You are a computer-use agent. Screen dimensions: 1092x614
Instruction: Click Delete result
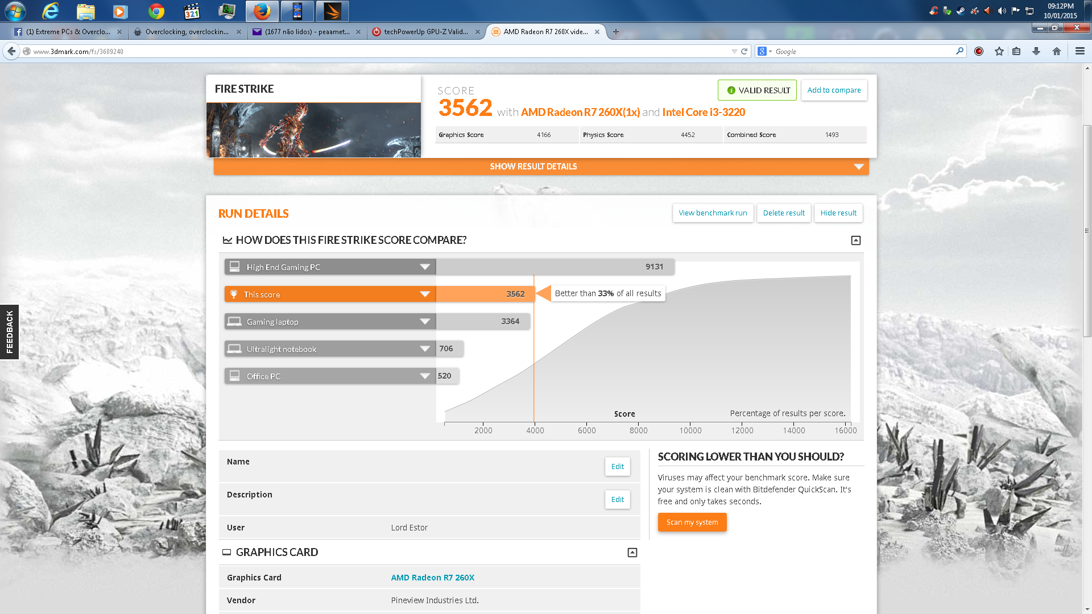[x=784, y=213]
